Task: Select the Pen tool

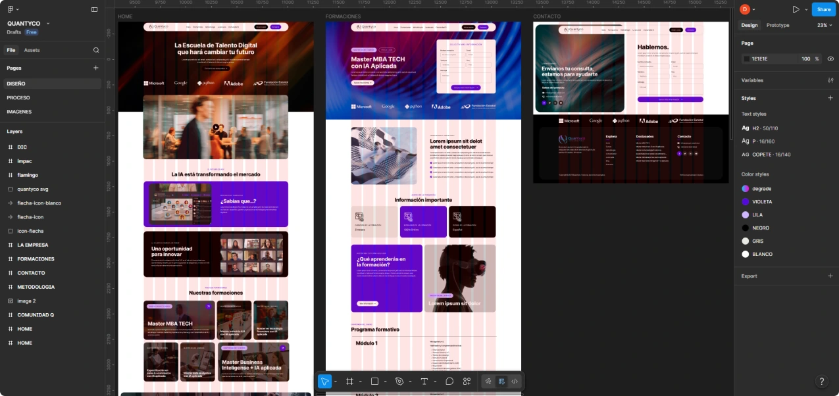Action: (399, 381)
